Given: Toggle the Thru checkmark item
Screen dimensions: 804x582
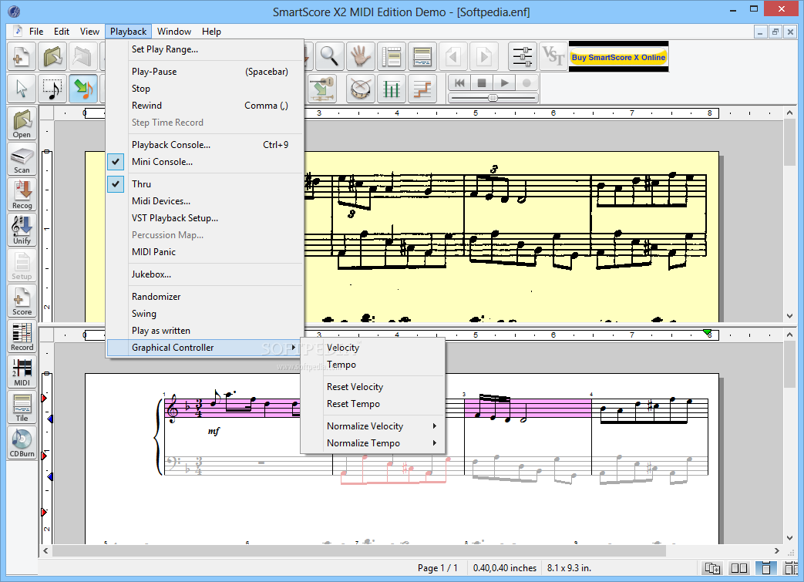Looking at the screenshot, I should click(x=204, y=183).
